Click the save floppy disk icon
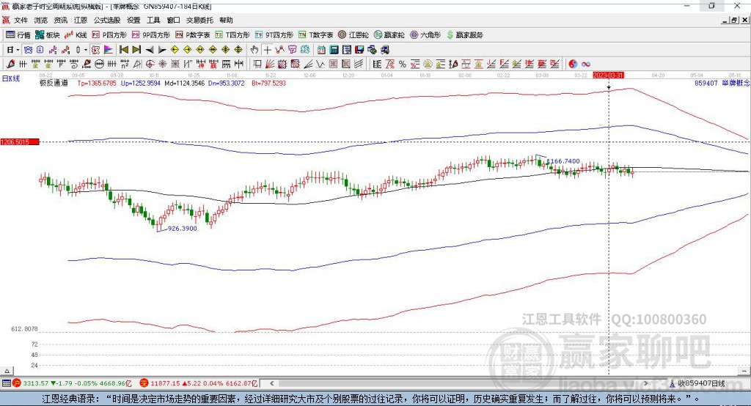 359,50
